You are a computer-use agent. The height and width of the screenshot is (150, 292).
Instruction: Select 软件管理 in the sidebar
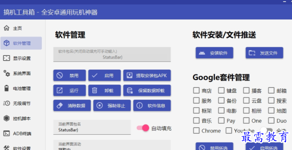pyautogui.click(x=21, y=43)
